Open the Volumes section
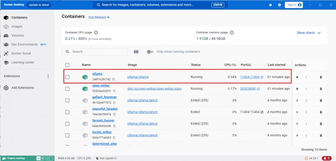This screenshot has width=336, height=161. 18,36
